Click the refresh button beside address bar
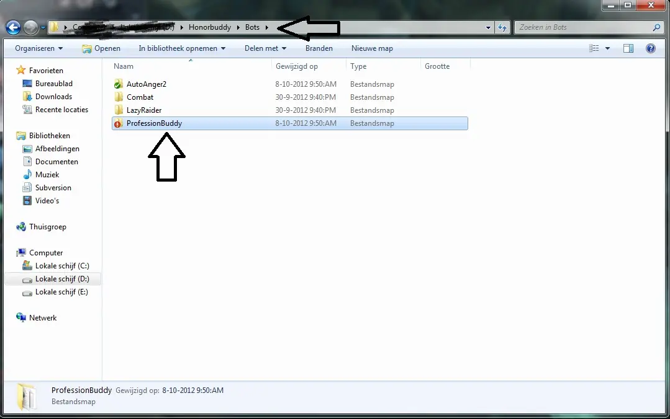The width and height of the screenshot is (670, 419). pos(502,27)
